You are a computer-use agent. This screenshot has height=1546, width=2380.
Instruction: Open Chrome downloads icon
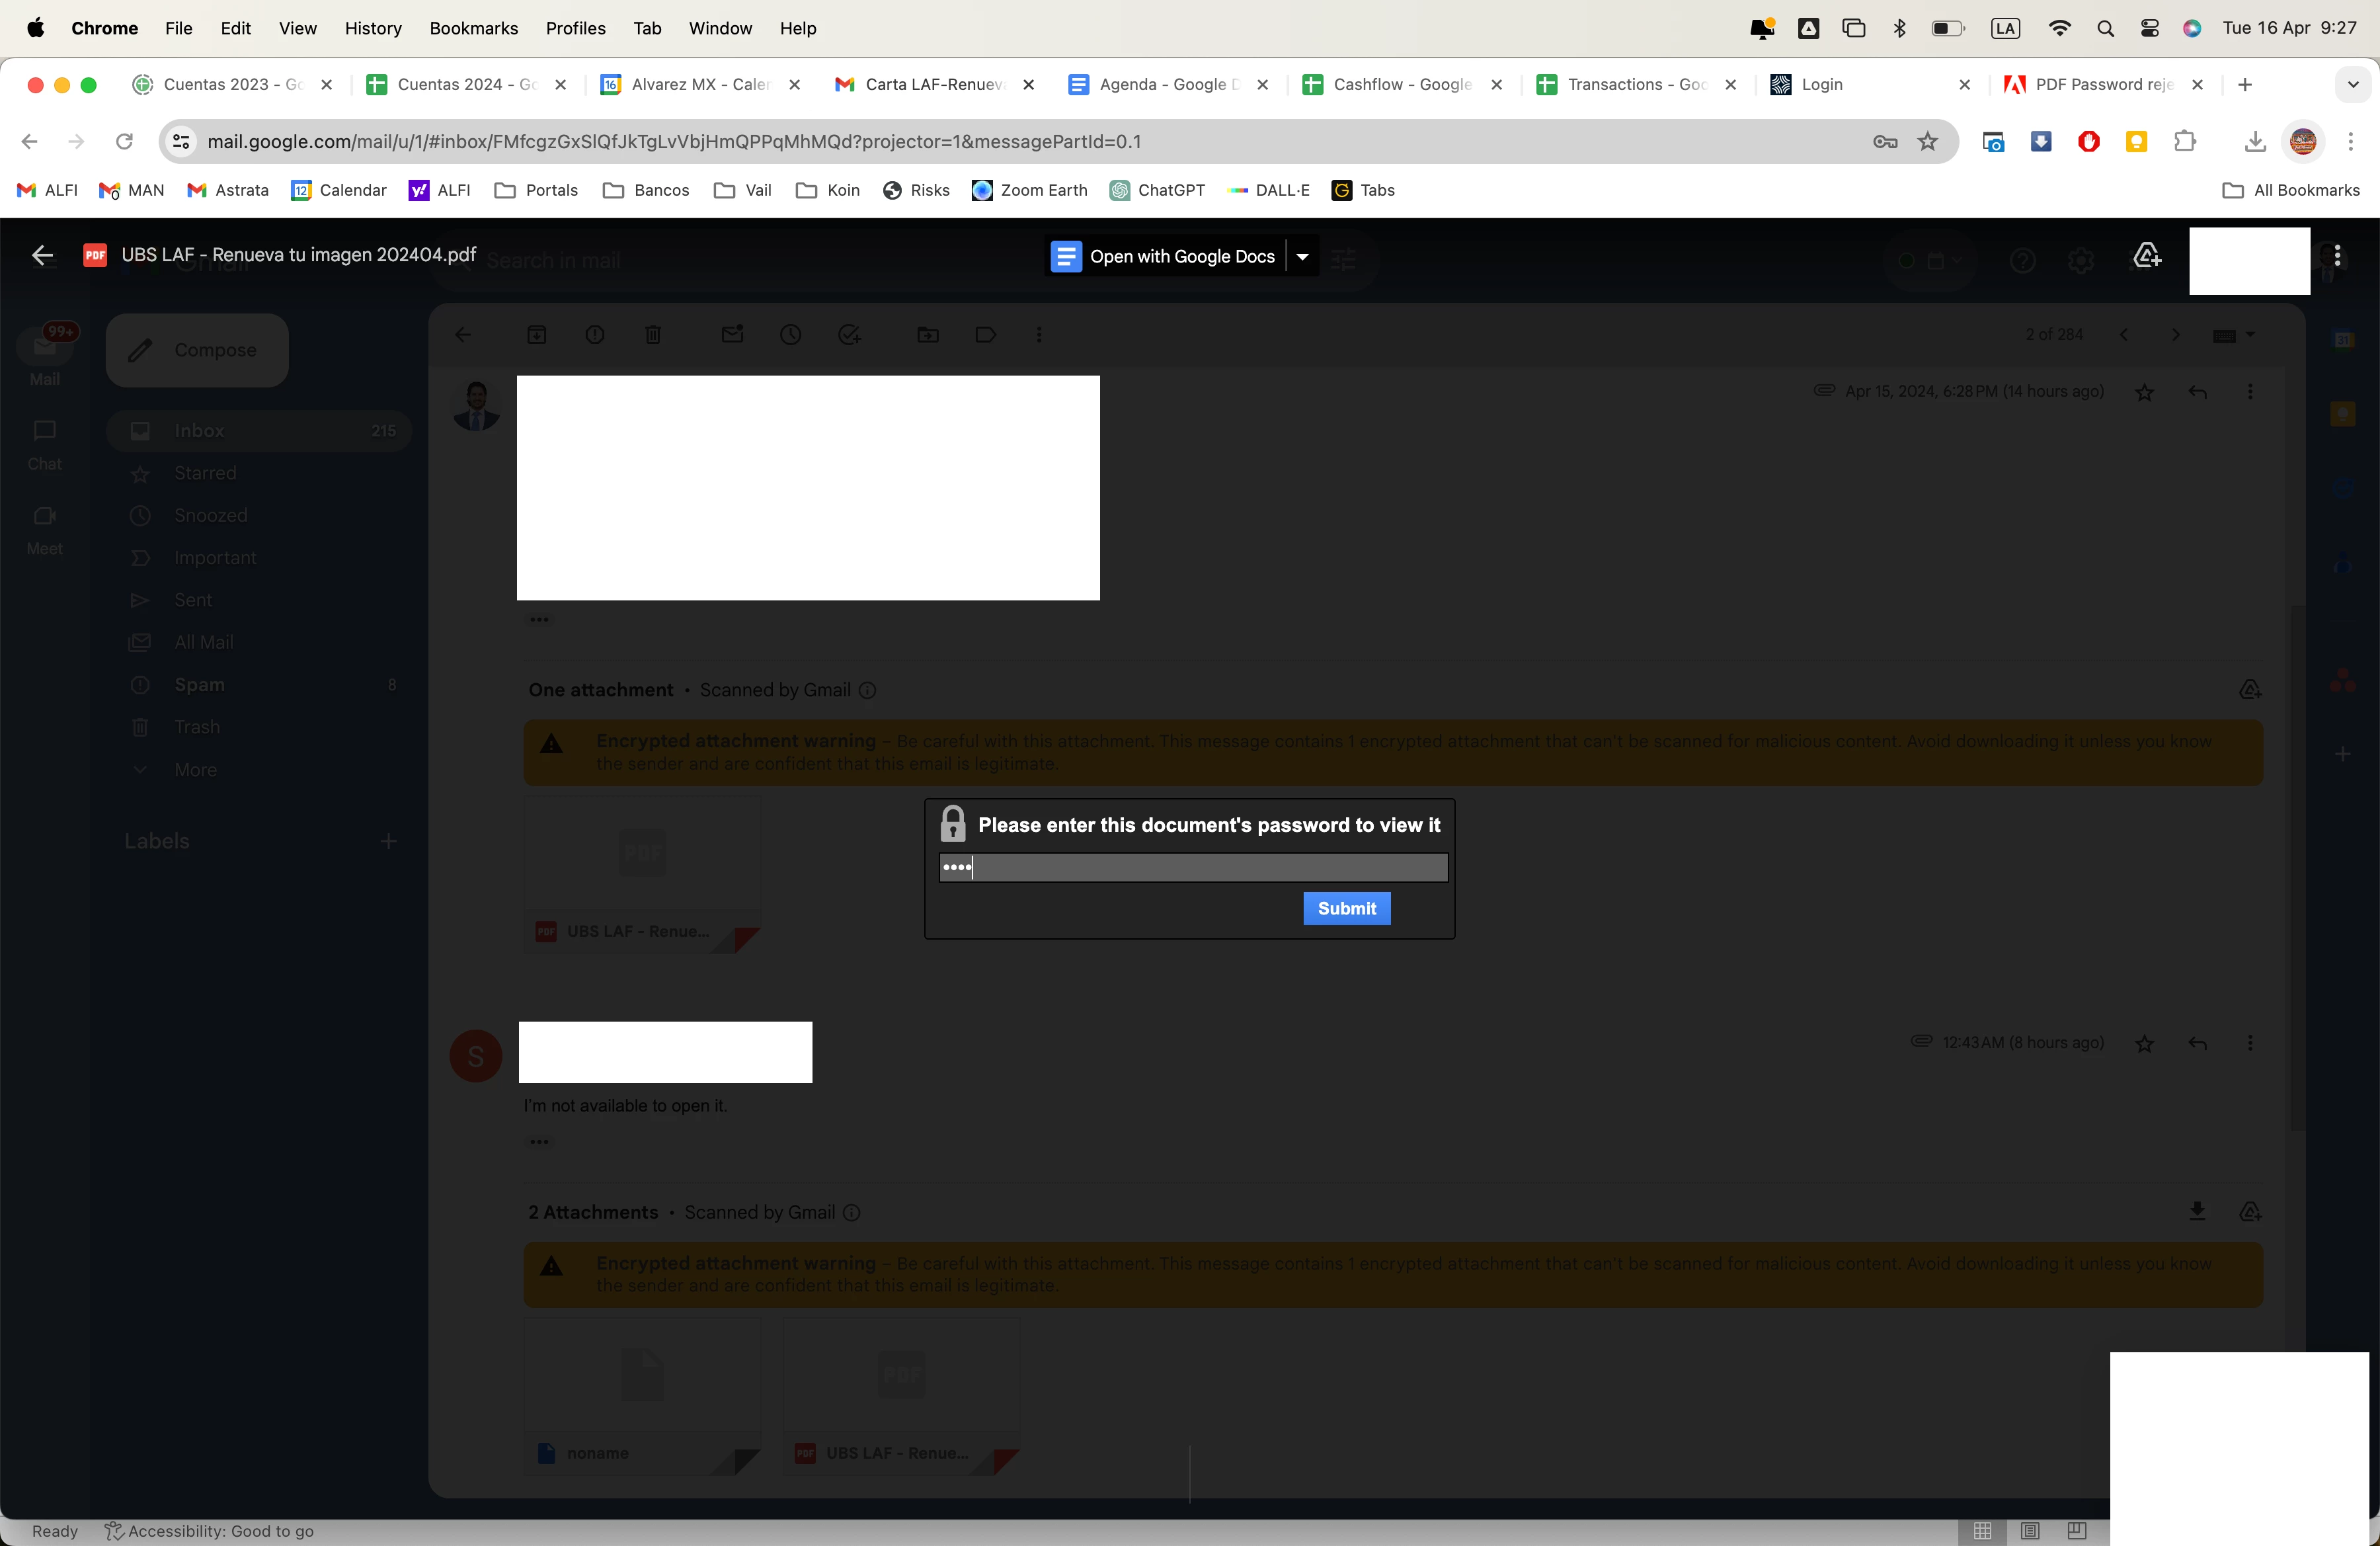point(2254,142)
